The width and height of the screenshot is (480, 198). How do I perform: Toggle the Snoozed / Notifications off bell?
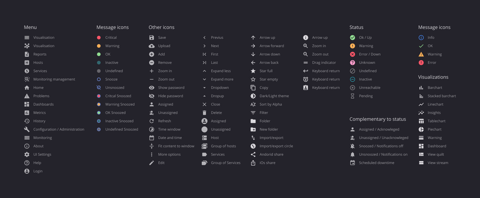353,146
